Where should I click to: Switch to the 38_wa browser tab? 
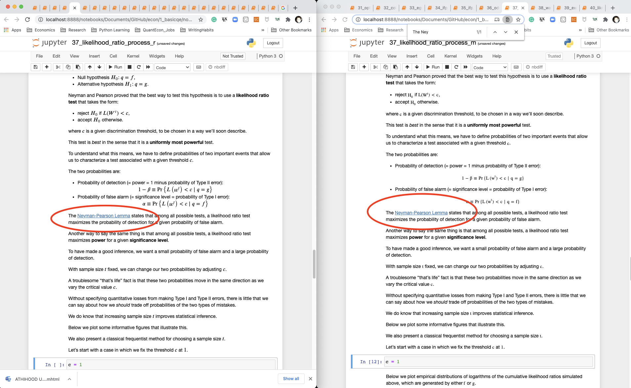click(x=542, y=8)
